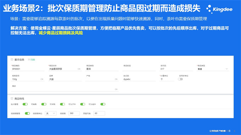Disable the 保质期管理 switch
Image resolution: width=241 pixels, height=135 pixels.
tap(27, 113)
